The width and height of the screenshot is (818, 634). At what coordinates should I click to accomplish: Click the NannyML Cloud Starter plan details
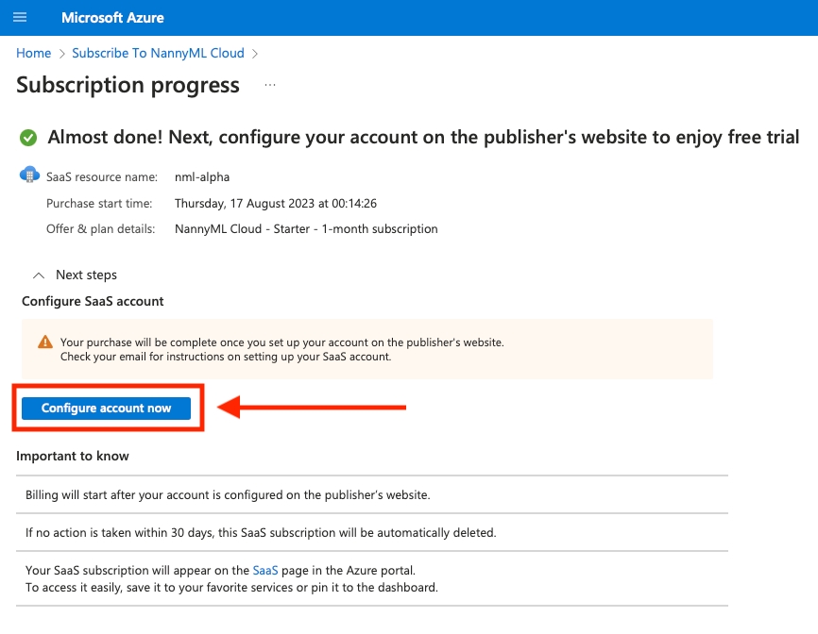pyautogui.click(x=306, y=229)
